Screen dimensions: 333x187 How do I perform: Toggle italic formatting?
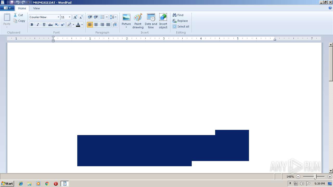click(38, 25)
